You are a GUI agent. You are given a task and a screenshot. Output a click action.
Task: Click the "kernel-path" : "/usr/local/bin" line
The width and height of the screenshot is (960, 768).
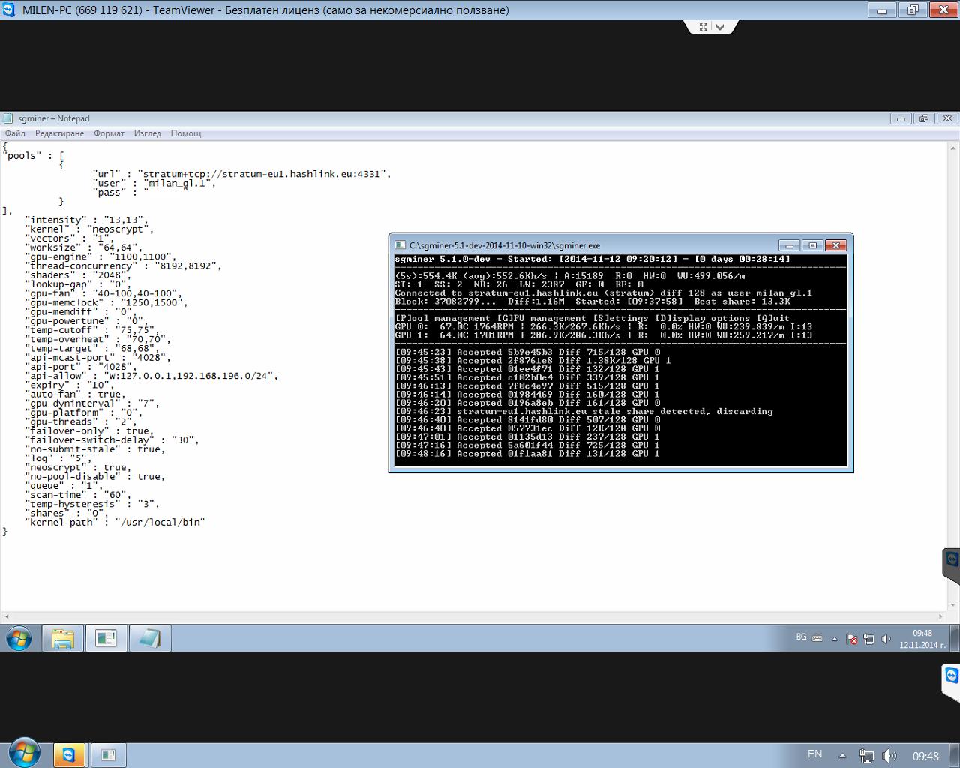coord(115,522)
